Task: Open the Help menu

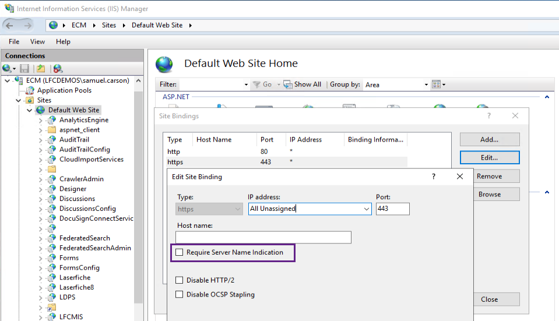Action: [63, 42]
